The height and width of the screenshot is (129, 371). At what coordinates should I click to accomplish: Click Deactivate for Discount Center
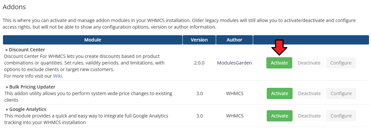pos(309,63)
